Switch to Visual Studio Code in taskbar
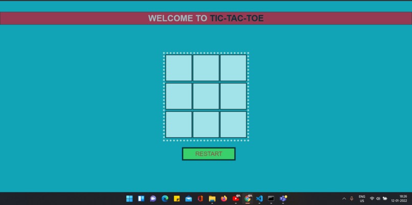This screenshot has width=412, height=205. tap(259, 199)
